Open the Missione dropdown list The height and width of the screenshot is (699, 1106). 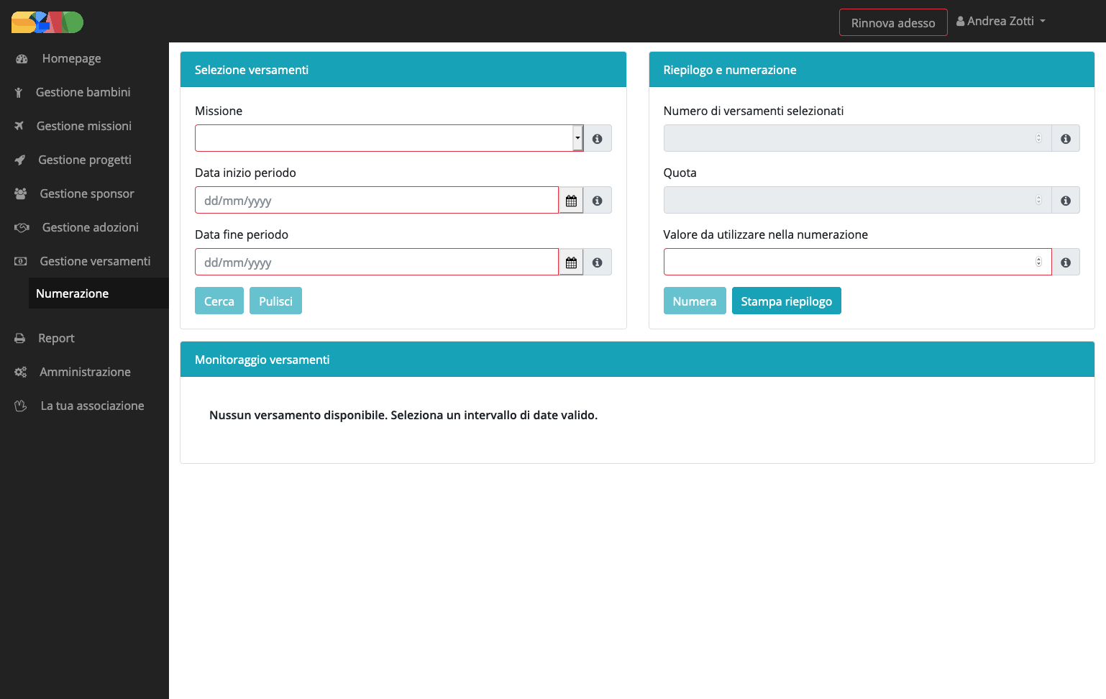click(x=577, y=138)
